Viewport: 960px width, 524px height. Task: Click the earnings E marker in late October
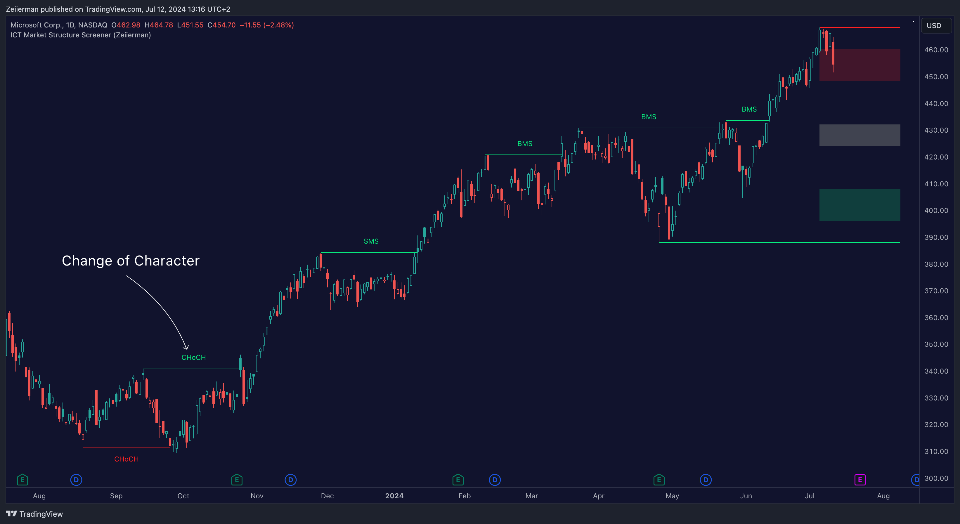237,480
